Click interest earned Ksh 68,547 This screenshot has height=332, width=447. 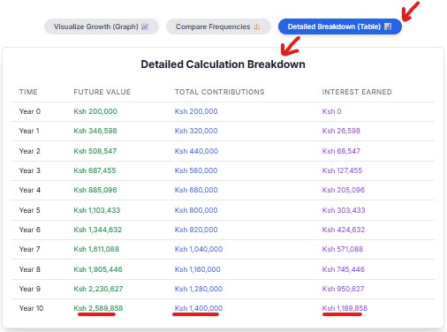click(341, 151)
